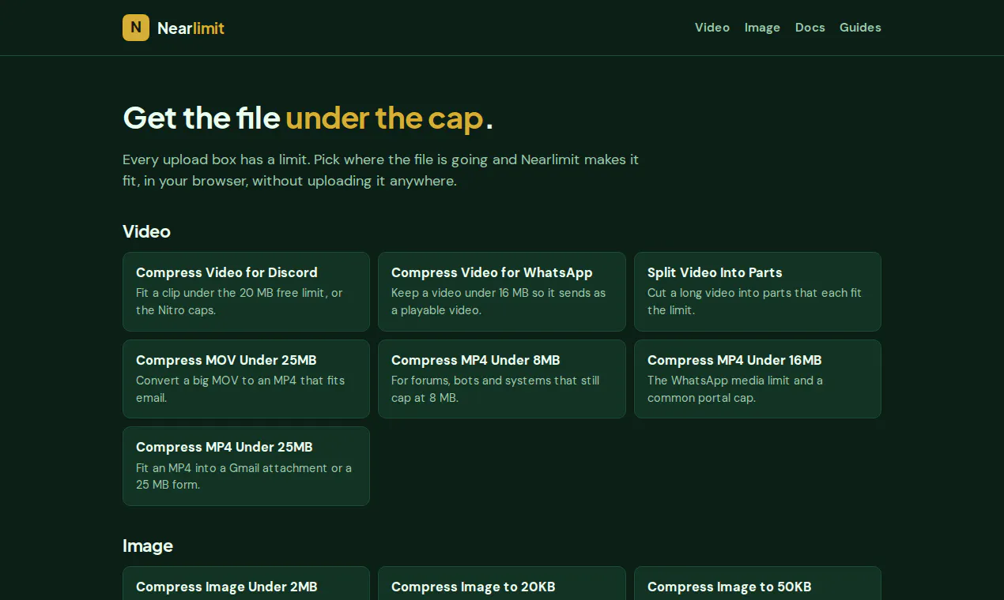Open the Docs nav menu item
Viewport: 1004px width, 600px height.
point(810,28)
